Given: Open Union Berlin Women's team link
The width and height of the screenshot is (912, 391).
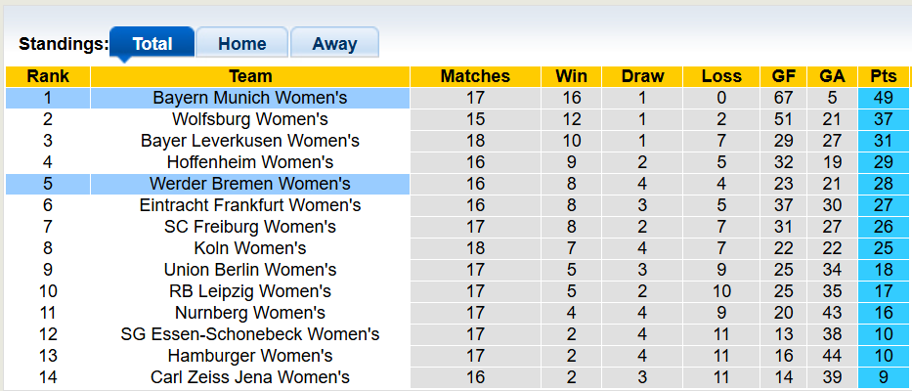Looking at the screenshot, I should (250, 270).
